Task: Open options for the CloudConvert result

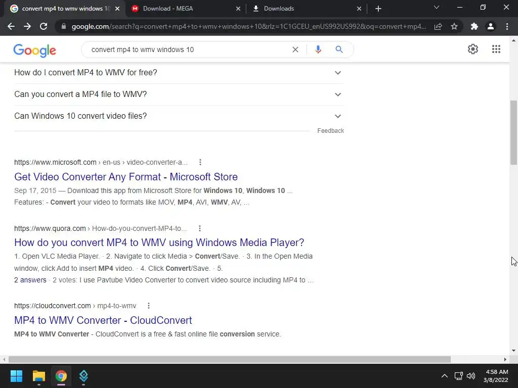Action: point(149,306)
